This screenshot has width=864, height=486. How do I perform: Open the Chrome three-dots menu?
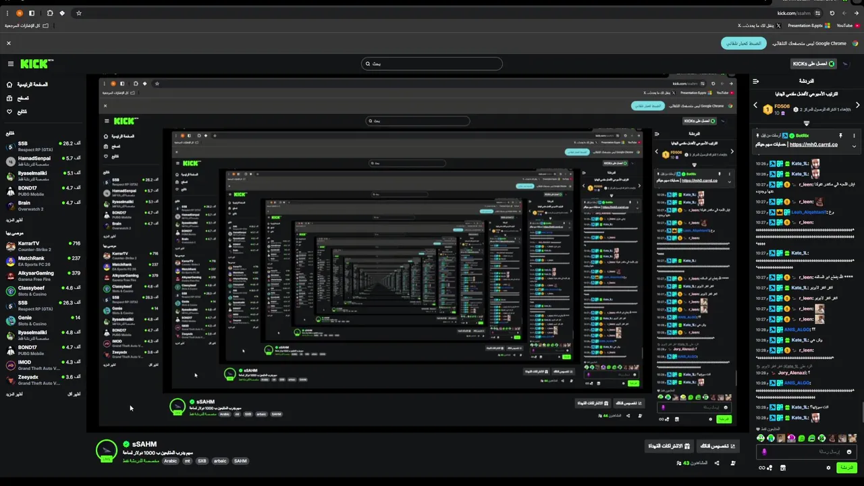[7, 13]
